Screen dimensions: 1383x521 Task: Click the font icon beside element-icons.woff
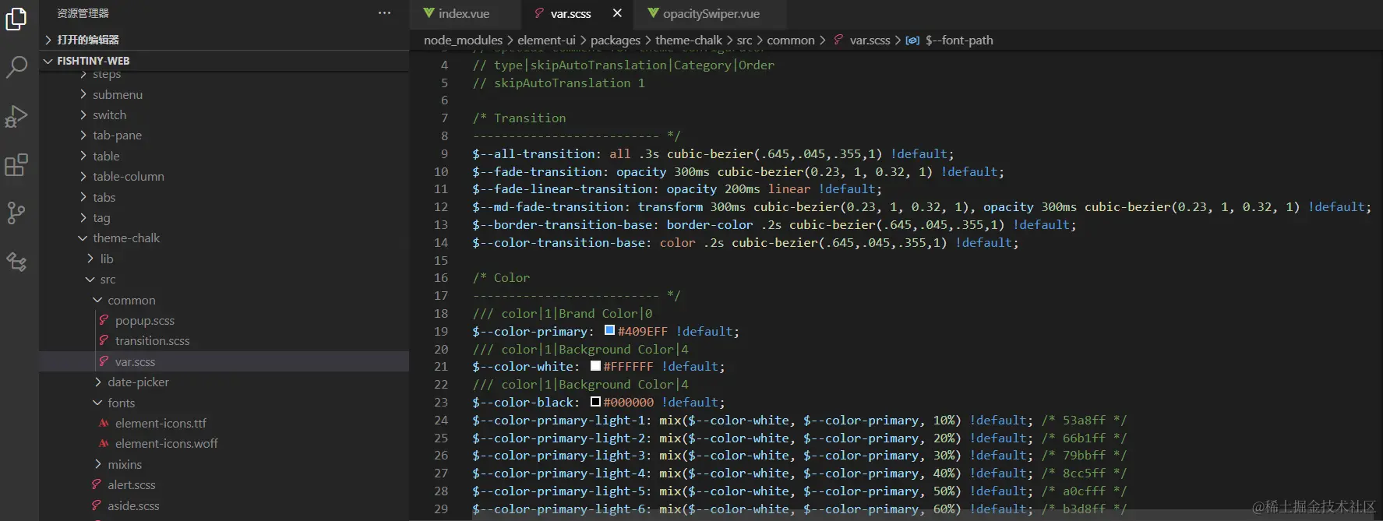click(104, 443)
